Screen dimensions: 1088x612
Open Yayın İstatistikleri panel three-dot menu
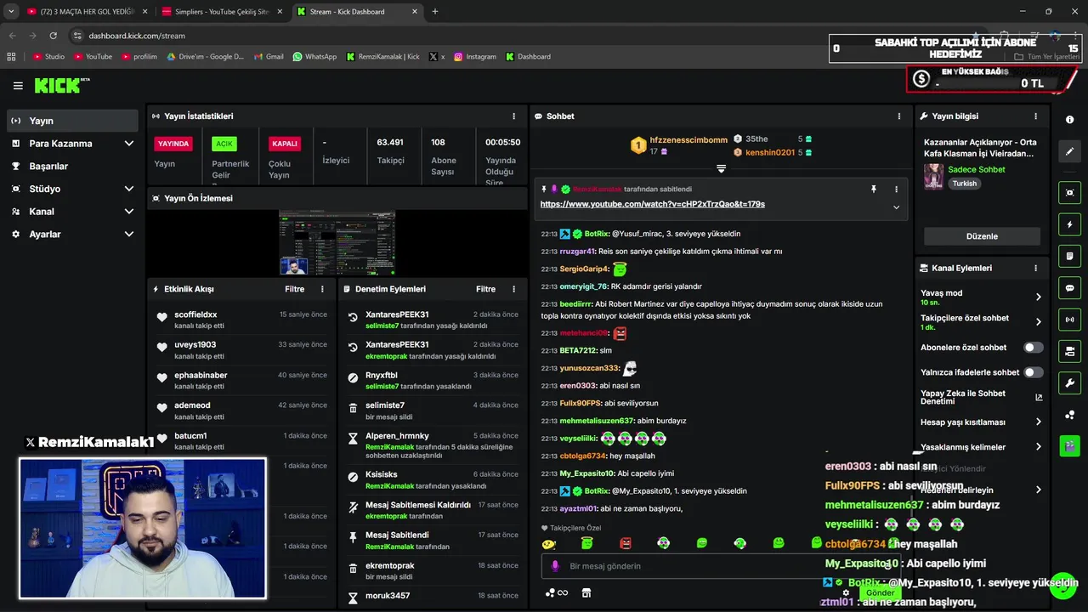tap(513, 116)
